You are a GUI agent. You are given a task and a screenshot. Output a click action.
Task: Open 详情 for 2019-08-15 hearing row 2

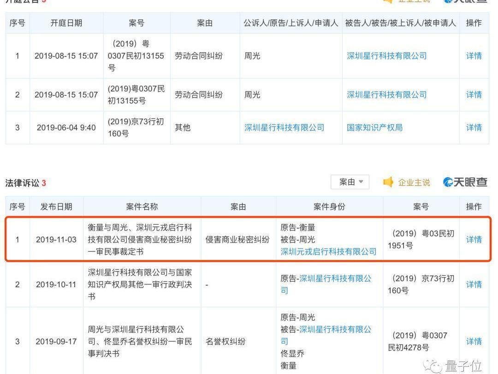click(474, 95)
